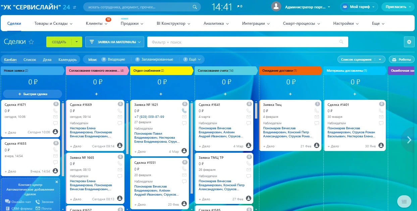Open the Мой тариф button
This screenshot has width=417, height=211.
click(359, 7)
